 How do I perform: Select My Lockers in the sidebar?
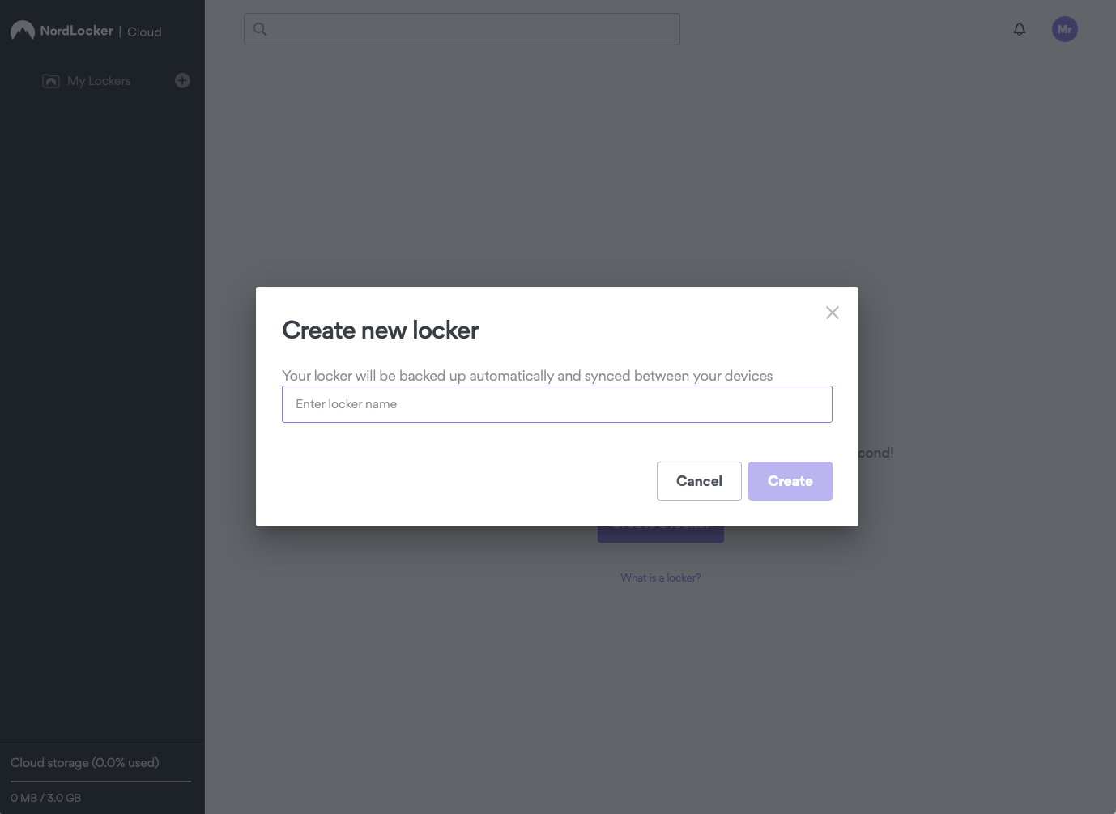(x=99, y=81)
